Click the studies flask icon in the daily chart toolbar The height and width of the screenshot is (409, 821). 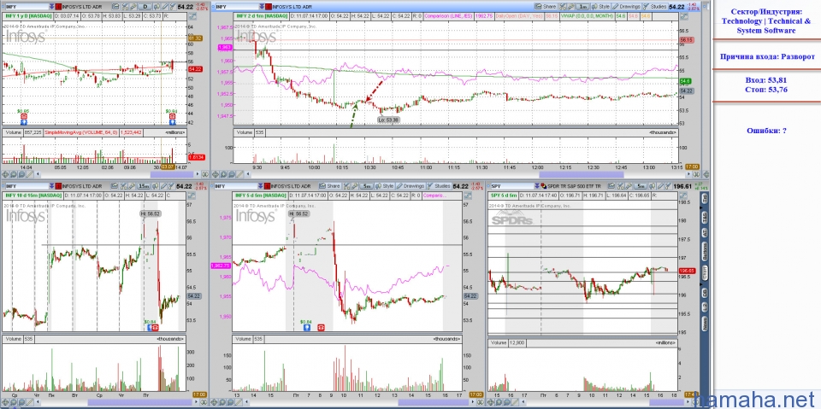click(x=172, y=6)
